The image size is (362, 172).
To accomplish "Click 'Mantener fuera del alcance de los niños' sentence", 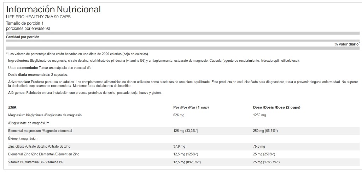I will tap(102, 86).
